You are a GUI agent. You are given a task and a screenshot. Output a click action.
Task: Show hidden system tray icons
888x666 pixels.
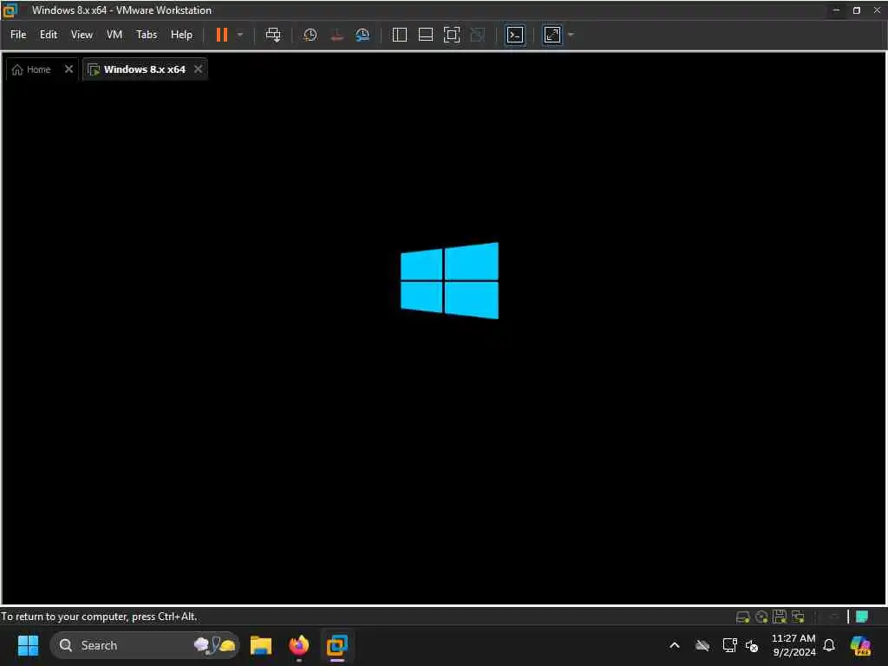tap(675, 645)
